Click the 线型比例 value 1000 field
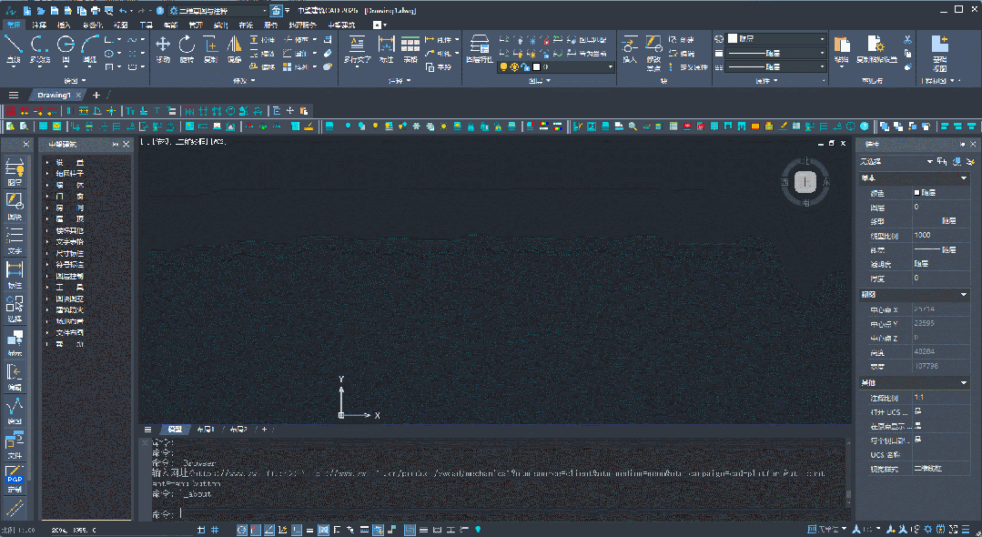 [941, 236]
